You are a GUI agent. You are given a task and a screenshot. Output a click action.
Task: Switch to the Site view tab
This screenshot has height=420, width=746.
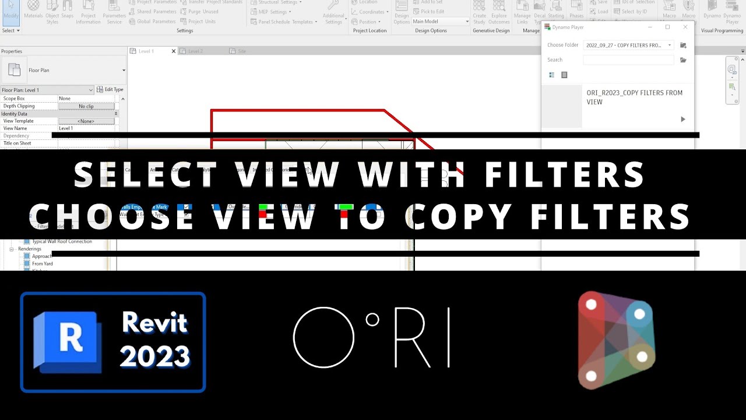click(x=241, y=51)
